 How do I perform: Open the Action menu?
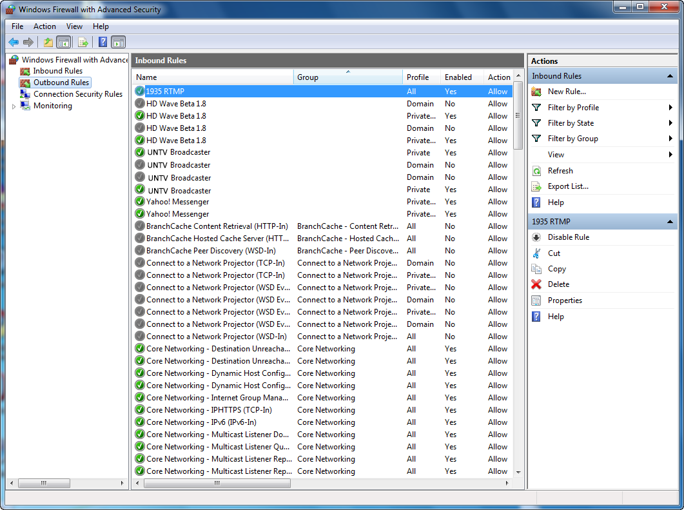point(44,26)
